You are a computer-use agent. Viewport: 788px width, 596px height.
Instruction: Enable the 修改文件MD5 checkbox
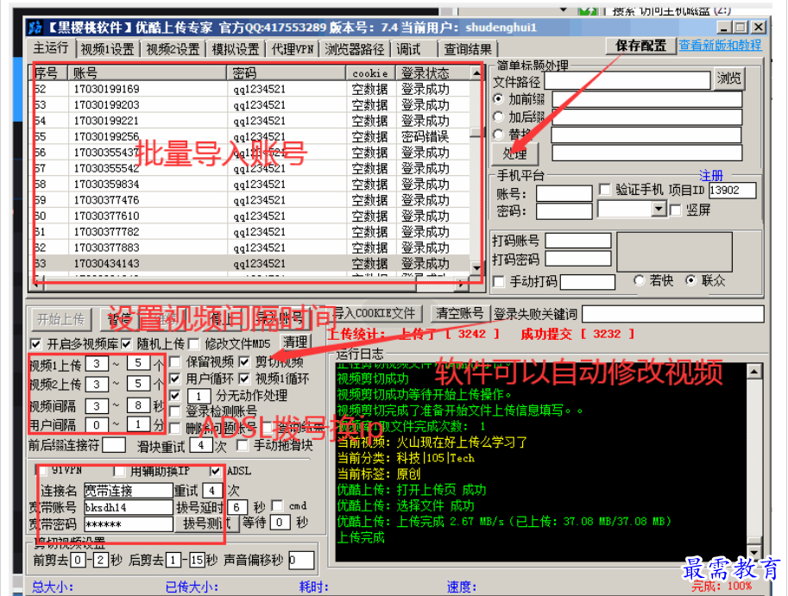[193, 344]
